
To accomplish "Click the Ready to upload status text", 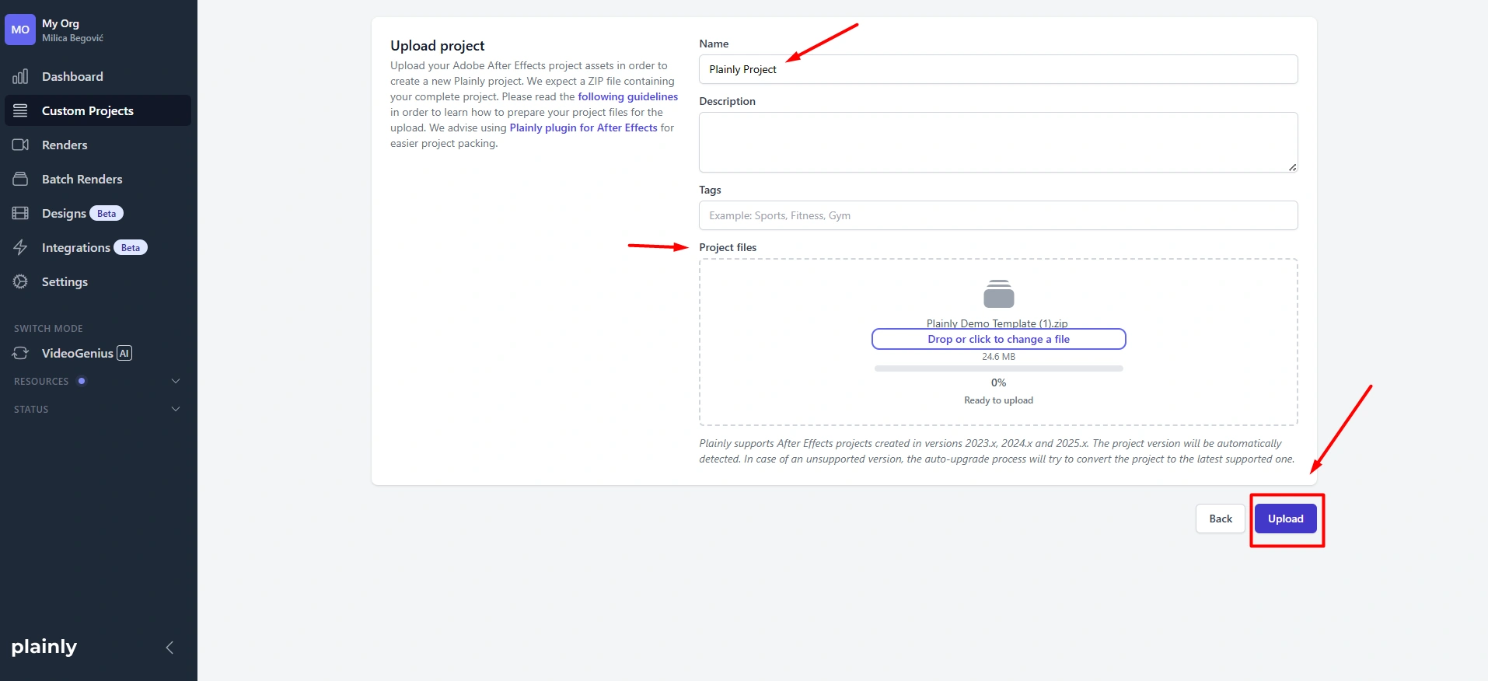I will tap(998, 400).
